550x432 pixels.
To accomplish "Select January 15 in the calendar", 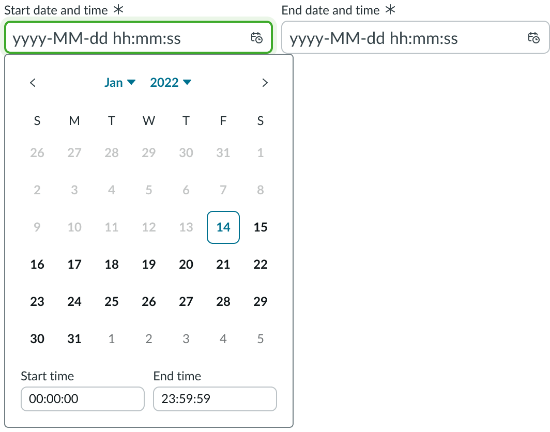I will 260,227.
